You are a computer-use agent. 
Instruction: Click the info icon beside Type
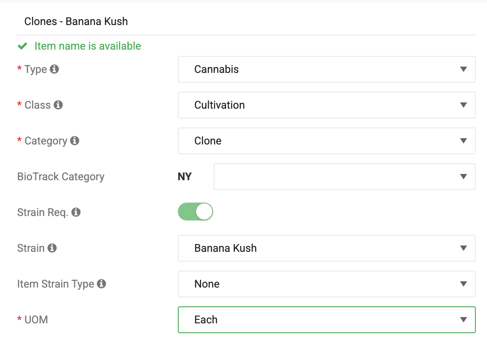55,69
